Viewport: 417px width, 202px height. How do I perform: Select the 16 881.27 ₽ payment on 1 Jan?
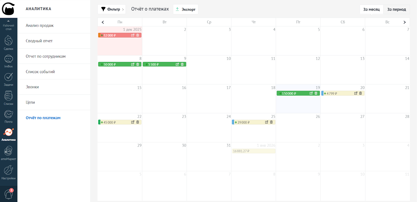(253, 151)
